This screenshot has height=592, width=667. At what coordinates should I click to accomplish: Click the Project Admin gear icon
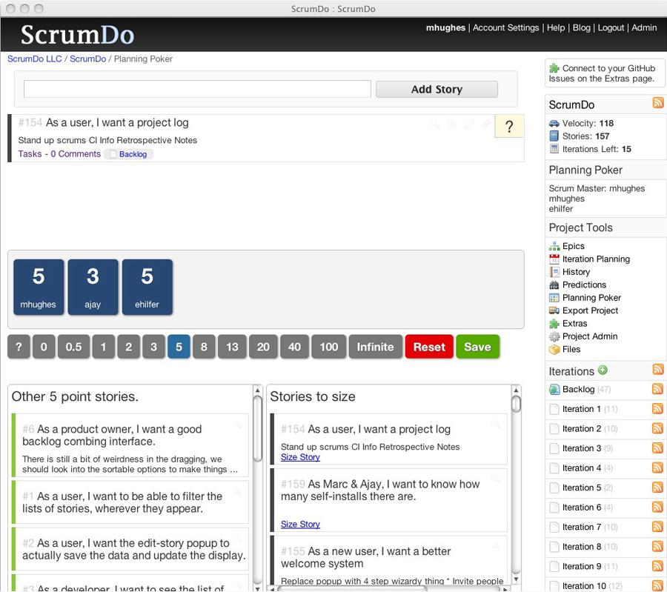coord(554,336)
